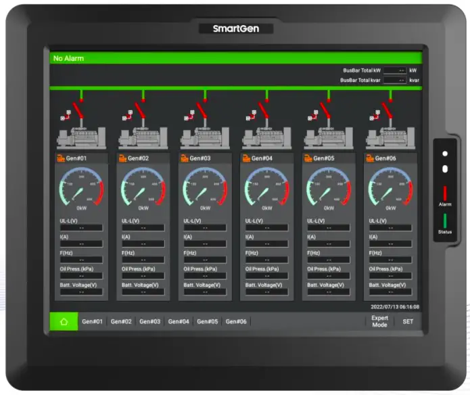Click the Gen#05 0kW gauge reading
Viewport: 470px width, 395px height.
click(329, 208)
